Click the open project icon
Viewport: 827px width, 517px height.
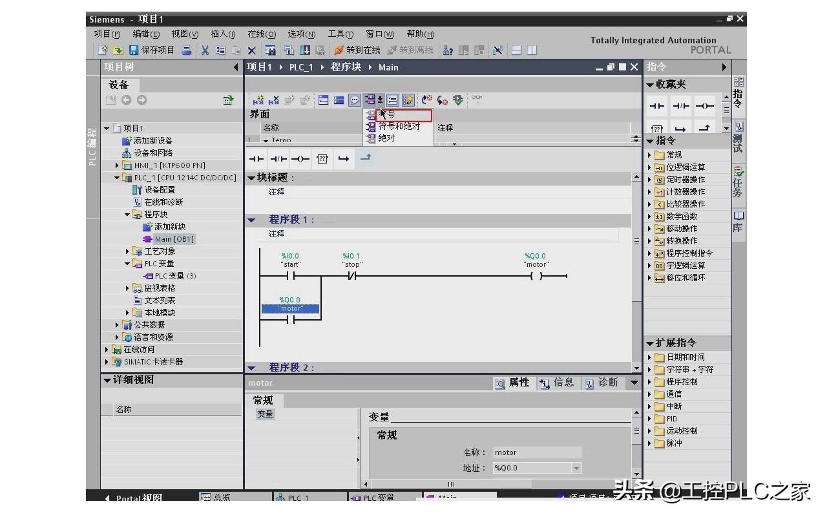(x=118, y=50)
